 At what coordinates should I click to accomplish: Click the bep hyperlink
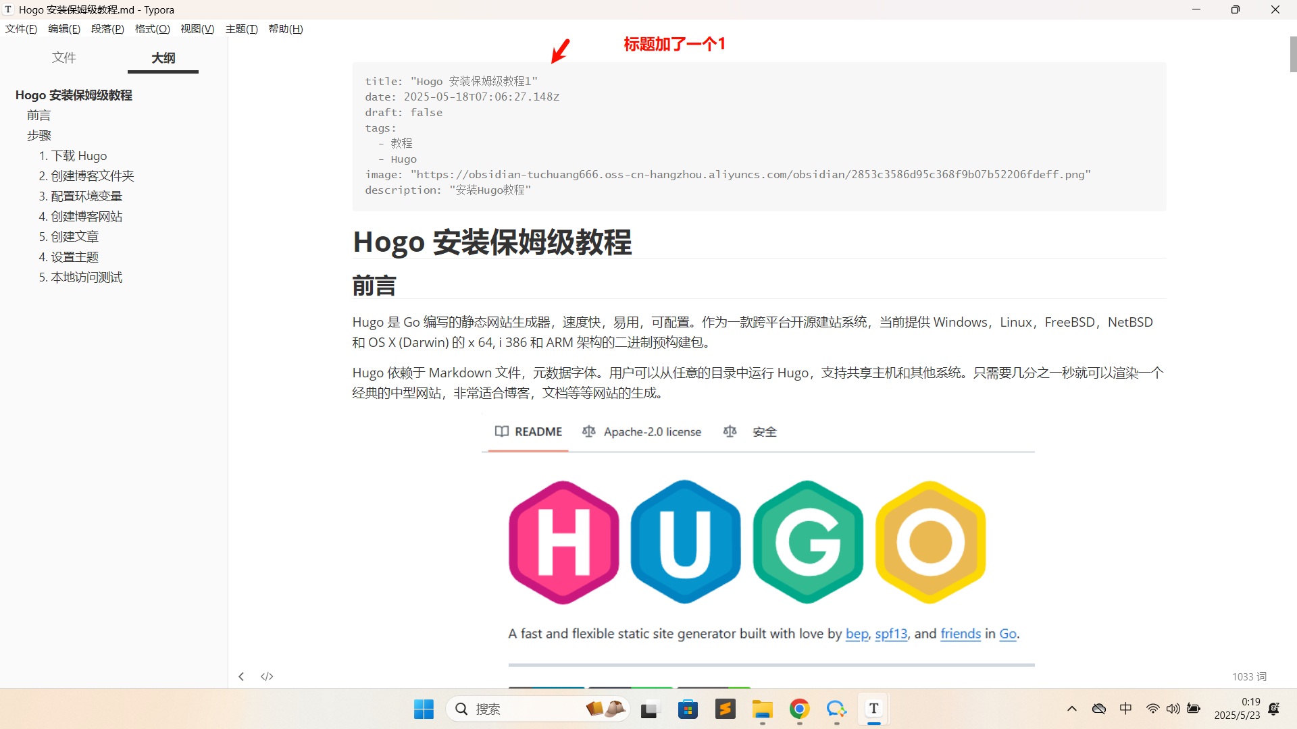[857, 634]
